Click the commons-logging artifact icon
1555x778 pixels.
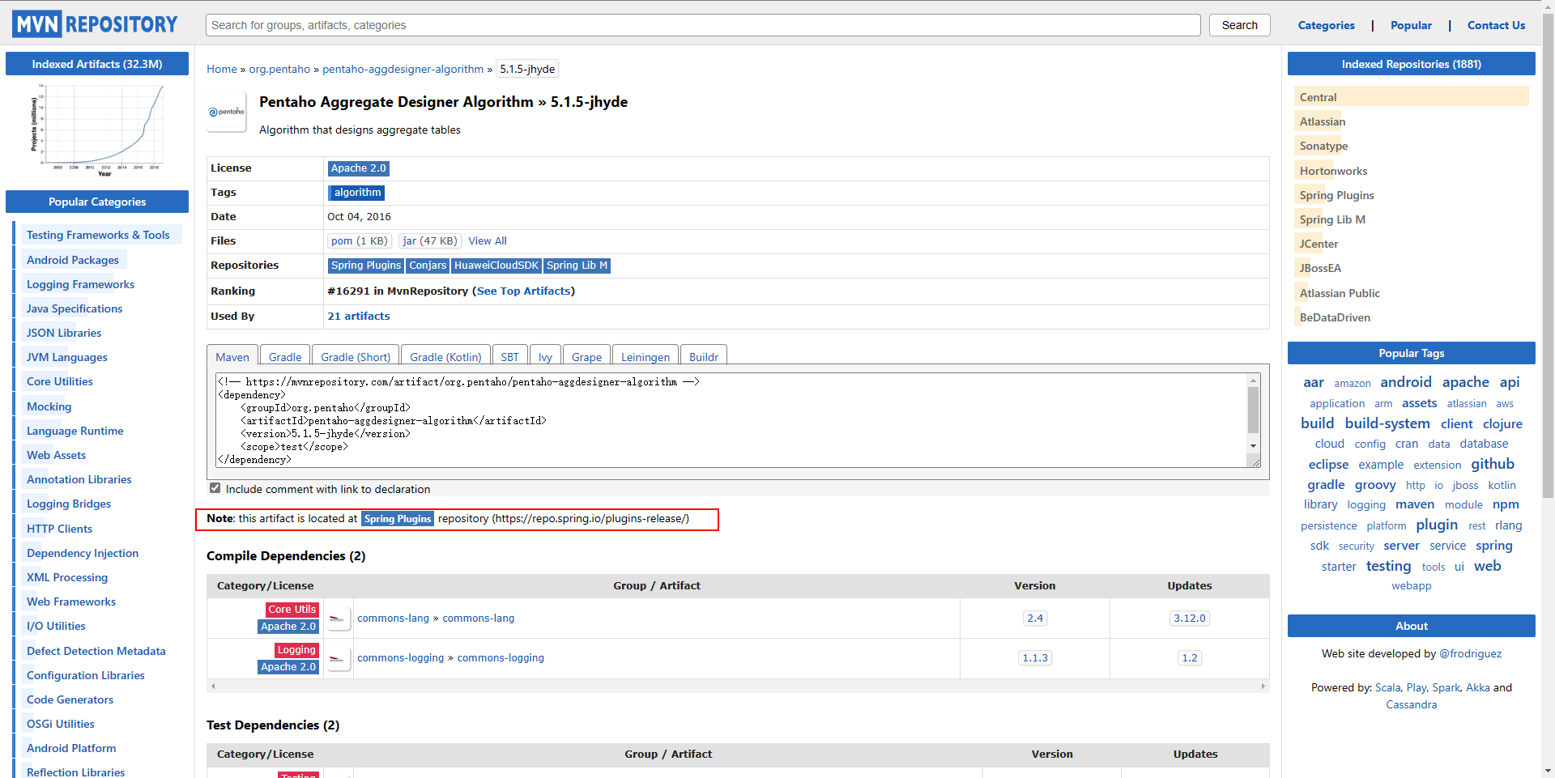click(x=338, y=658)
